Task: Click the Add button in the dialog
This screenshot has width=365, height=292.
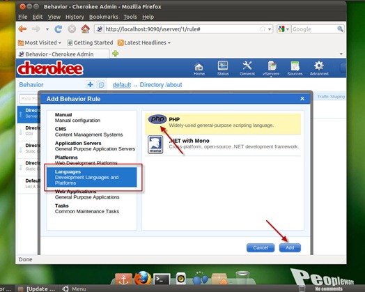Action: 290,248
